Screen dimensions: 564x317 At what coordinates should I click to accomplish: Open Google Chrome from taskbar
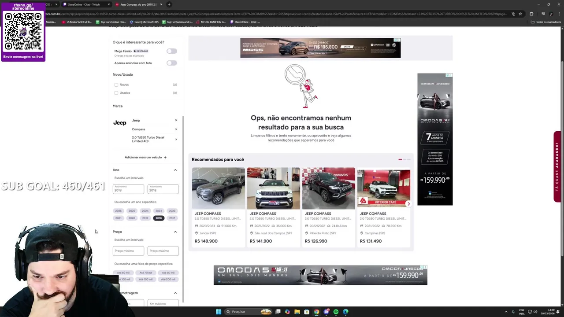click(x=316, y=312)
